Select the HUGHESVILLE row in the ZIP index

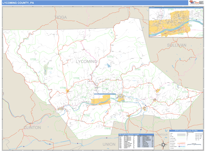(127, 144)
